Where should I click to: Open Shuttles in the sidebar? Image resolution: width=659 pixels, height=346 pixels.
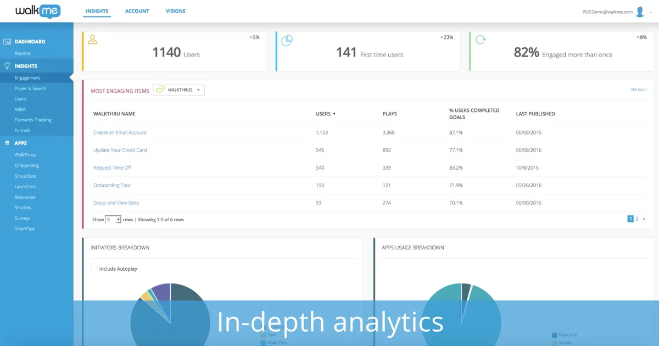[23, 208]
